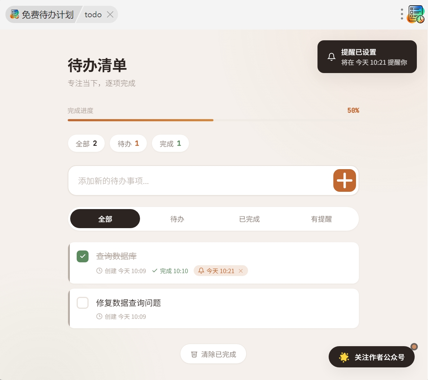The image size is (428, 380).
Task: Click the bell icon in 提醒已设置 notification
Action: pyautogui.click(x=331, y=57)
